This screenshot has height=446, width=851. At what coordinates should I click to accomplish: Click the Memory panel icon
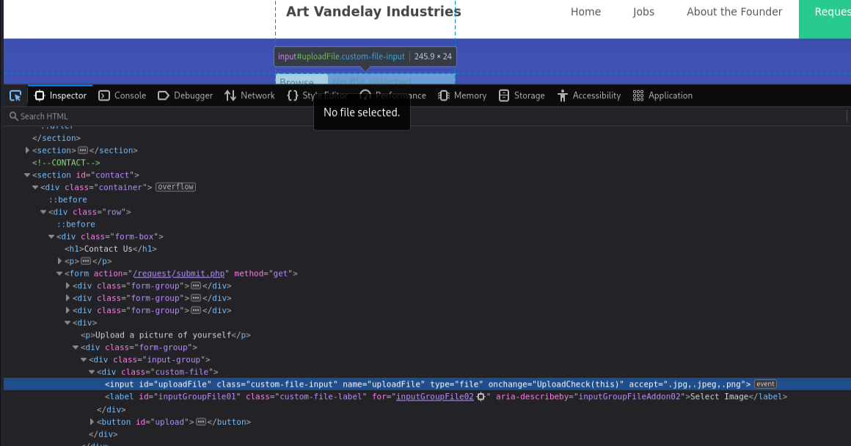click(x=444, y=96)
